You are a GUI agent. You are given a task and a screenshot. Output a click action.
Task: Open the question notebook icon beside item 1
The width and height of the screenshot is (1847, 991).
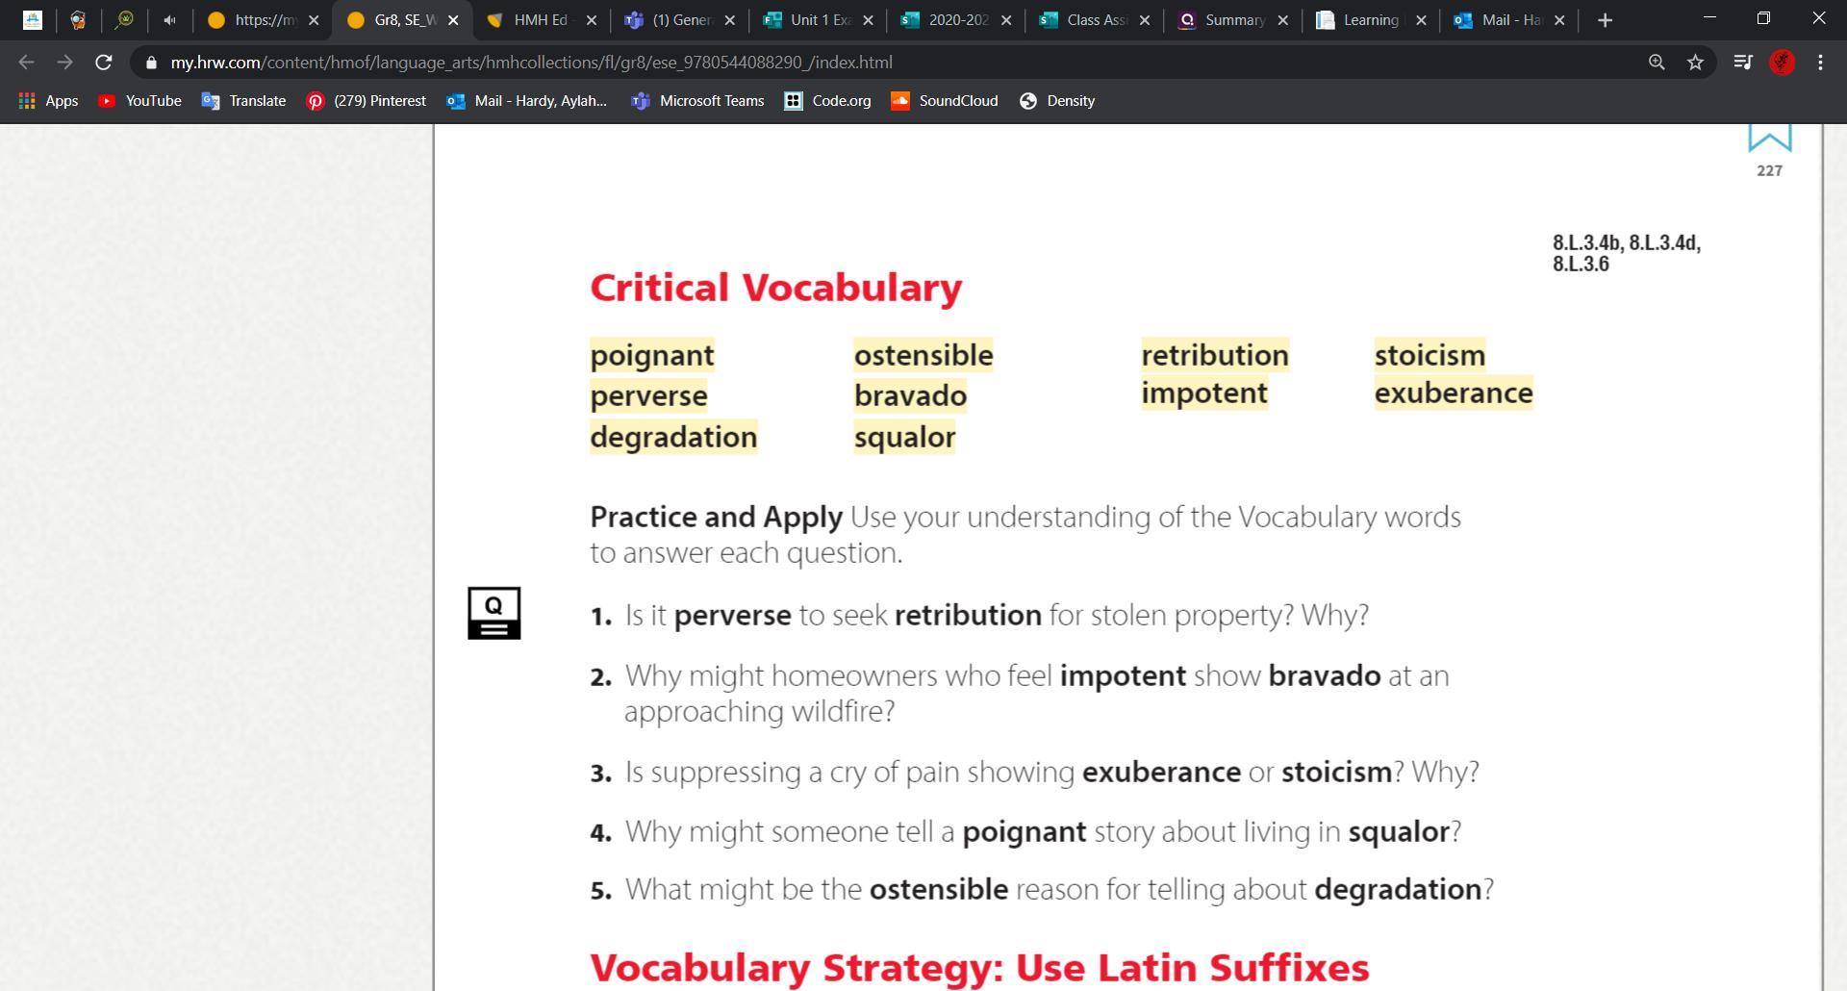coord(494,613)
